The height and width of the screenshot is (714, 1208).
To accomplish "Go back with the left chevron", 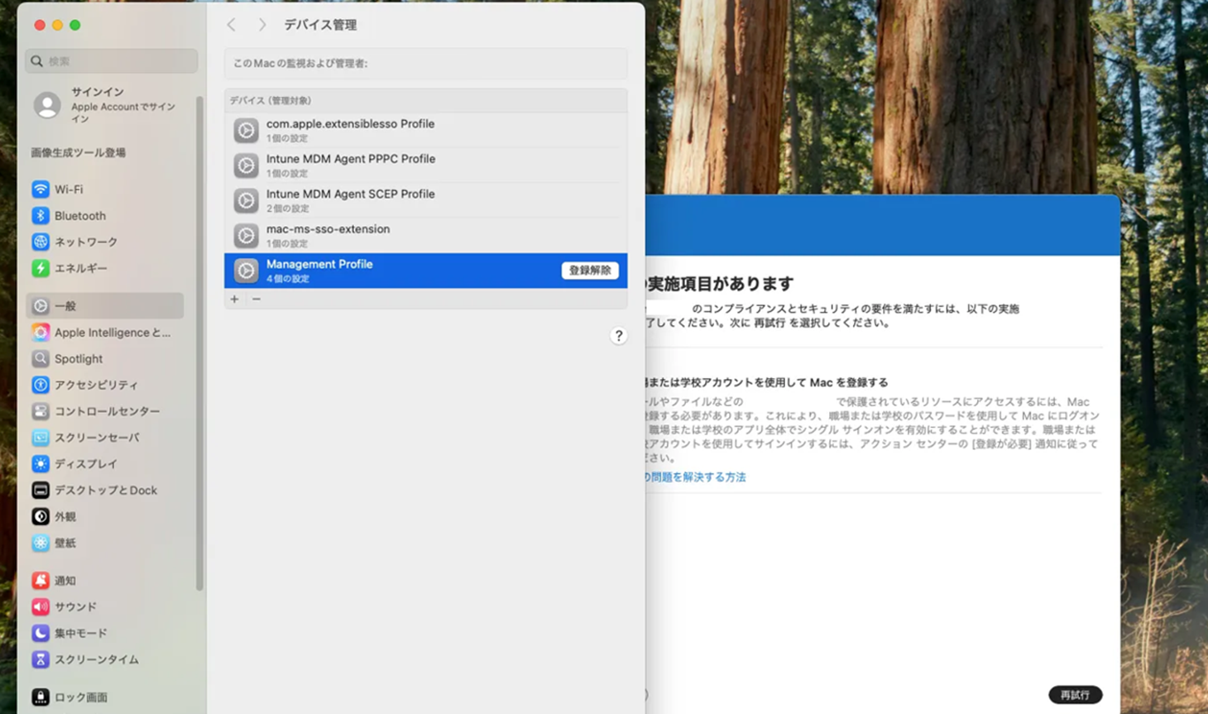I will coord(232,25).
